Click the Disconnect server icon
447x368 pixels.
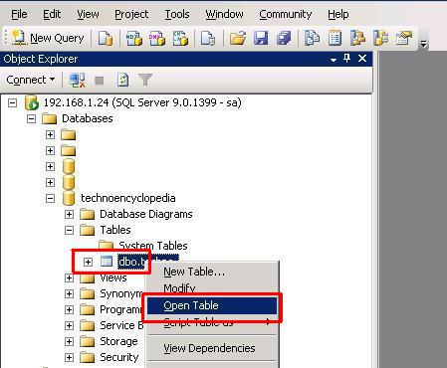tap(77, 81)
